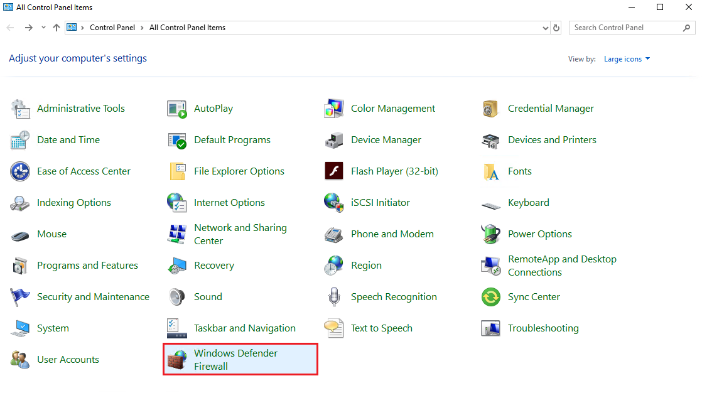Open the Recovery icon

click(x=177, y=266)
